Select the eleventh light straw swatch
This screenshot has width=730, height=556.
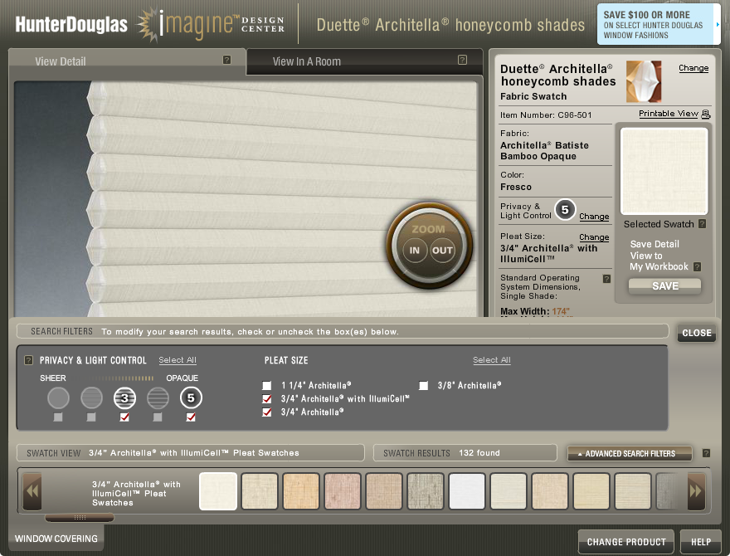point(633,491)
